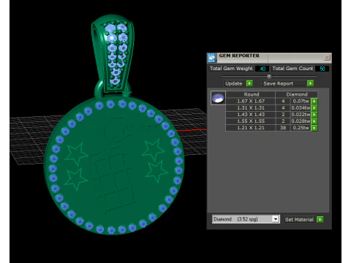This screenshot has width=351, height=263.
Task: Click the 0.07tw weight cell
Action: [301, 101]
